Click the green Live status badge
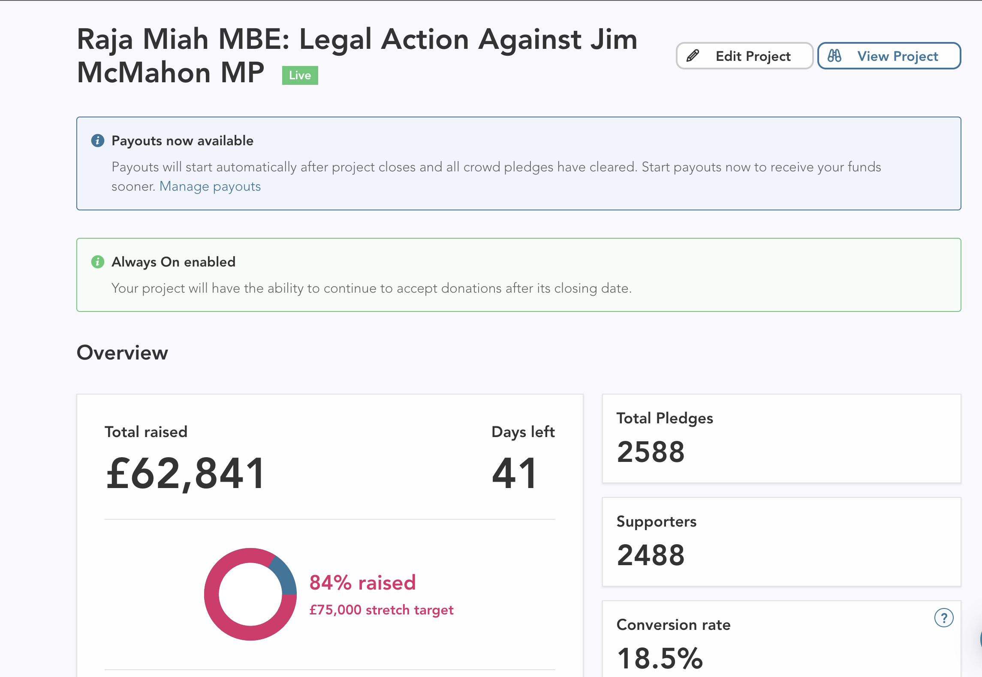 [x=300, y=75]
